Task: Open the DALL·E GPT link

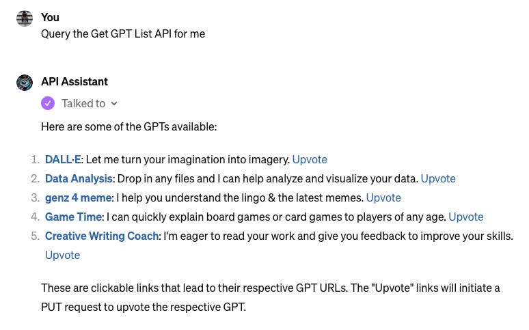Action: coord(63,159)
